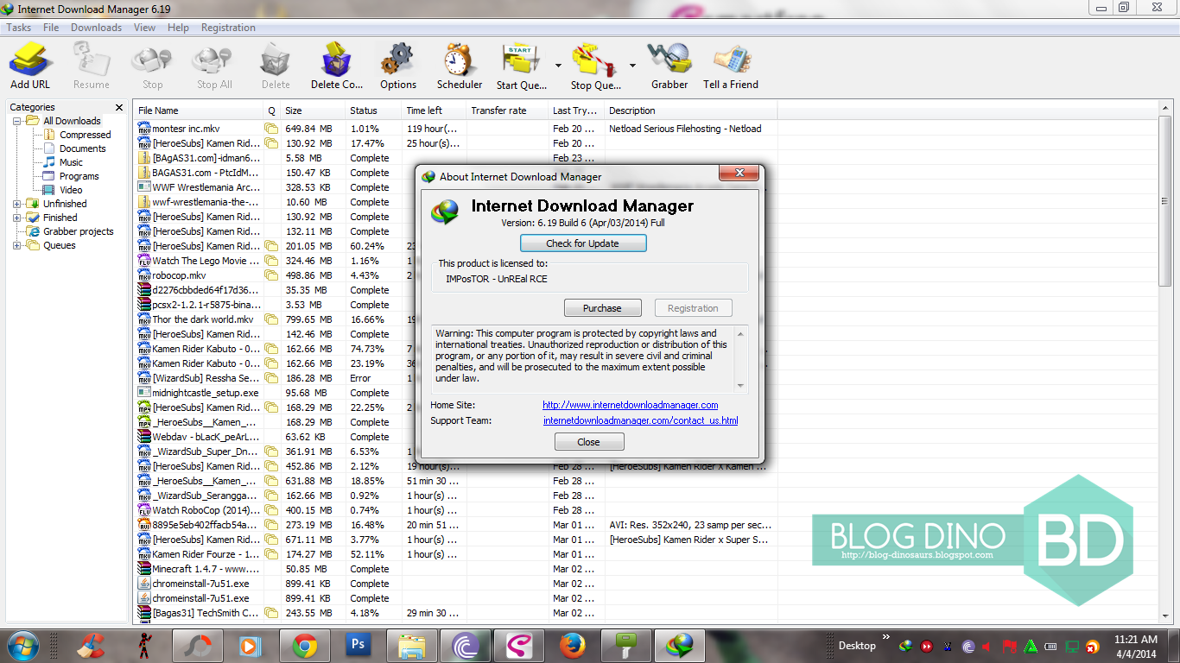
Task: Sort by the Status column header
Action: pyautogui.click(x=373, y=110)
